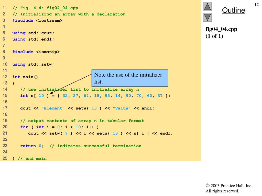
Task: Click the 'return 0;' statement
Action: click(32, 146)
